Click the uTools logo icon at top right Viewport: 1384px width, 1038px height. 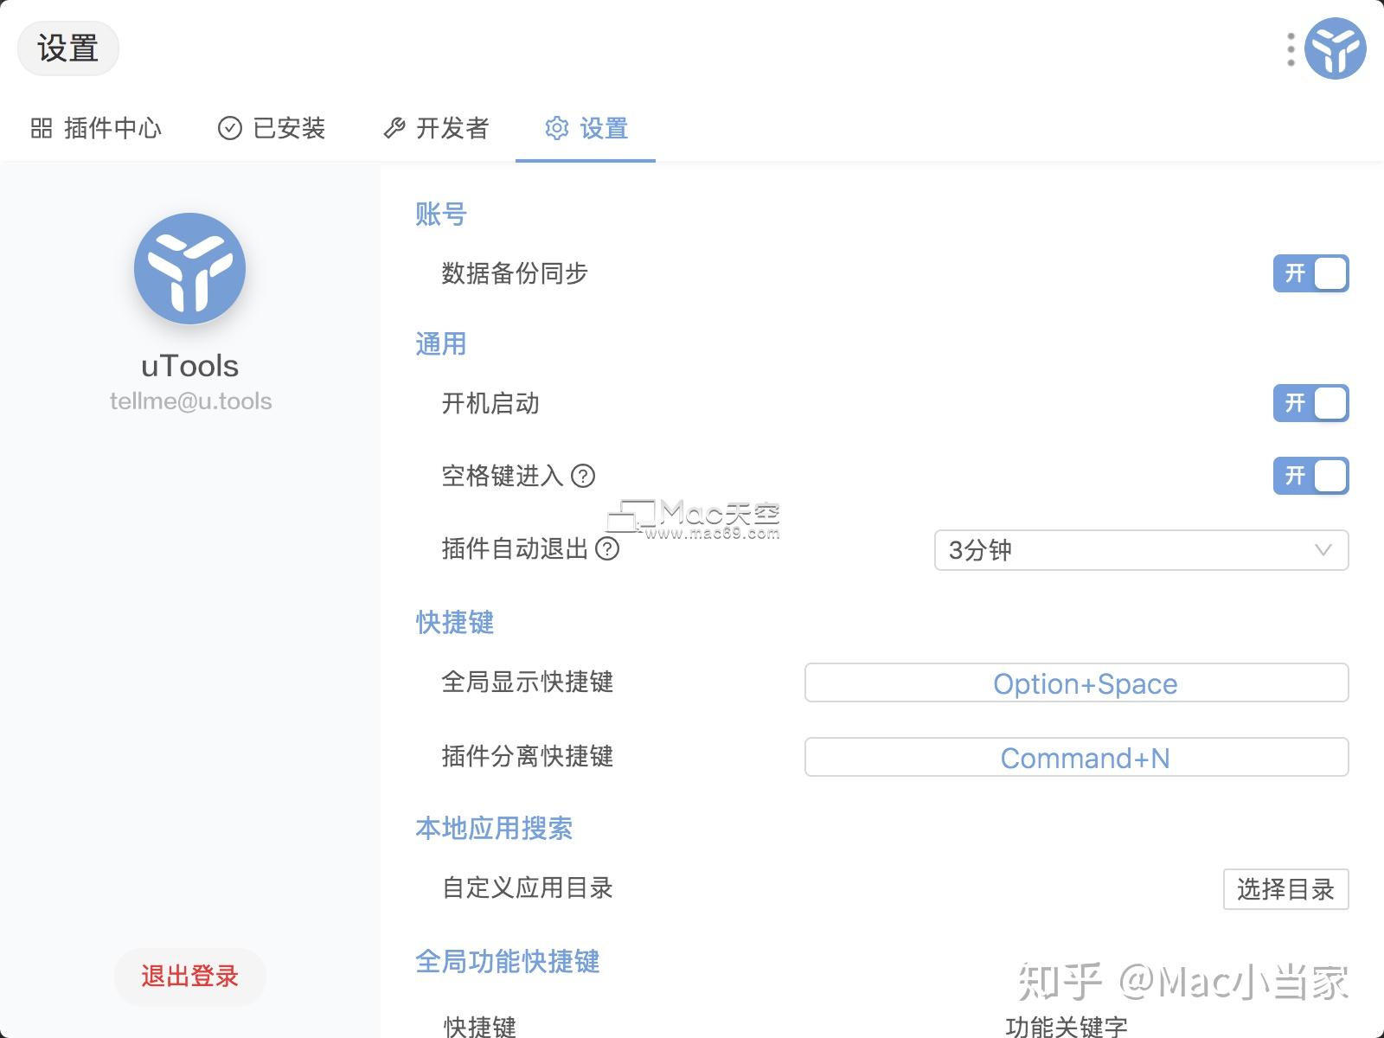pyautogui.click(x=1335, y=48)
